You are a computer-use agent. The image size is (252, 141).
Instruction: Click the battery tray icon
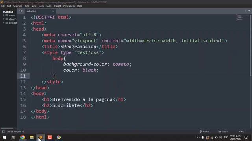click(x=216, y=137)
